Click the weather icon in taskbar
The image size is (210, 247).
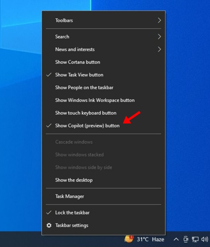129,239
